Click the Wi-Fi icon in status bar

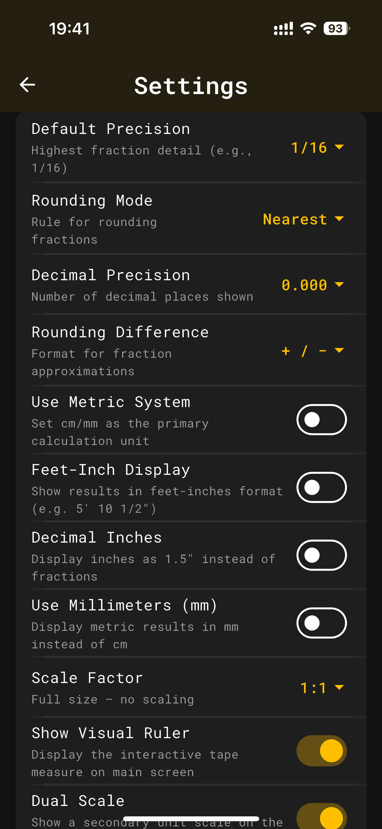click(308, 29)
